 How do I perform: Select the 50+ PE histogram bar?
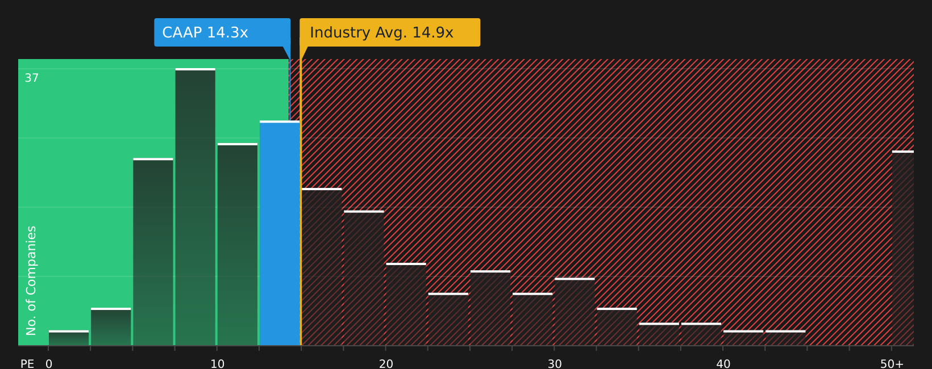click(903, 248)
